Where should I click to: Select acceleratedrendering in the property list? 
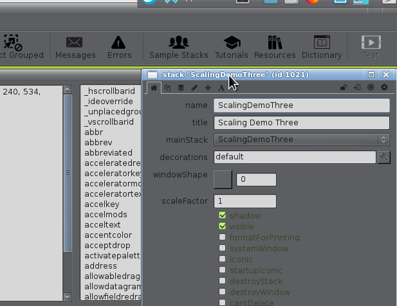coord(113,163)
